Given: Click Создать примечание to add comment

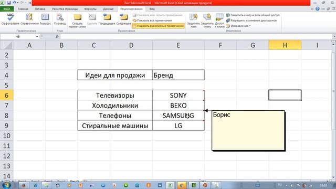Looking at the screenshot, I should tap(77, 20).
